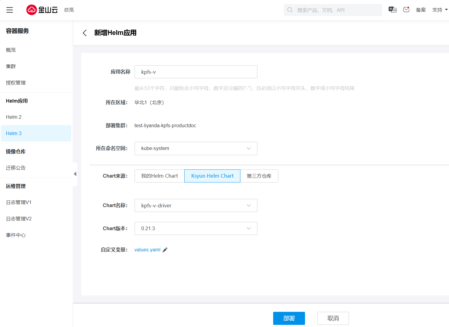Click the pencil icon next to values.yaml
Screen dimensions: 449x327
(x=165, y=250)
